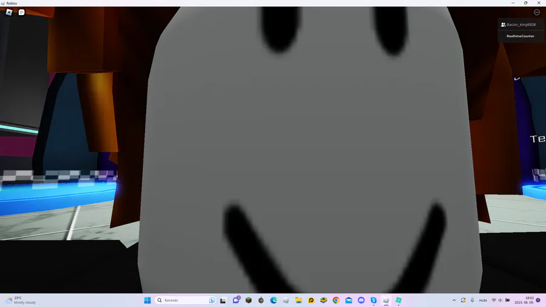
Task: Open Microsoft Edge from the taskbar
Action: coord(274,300)
